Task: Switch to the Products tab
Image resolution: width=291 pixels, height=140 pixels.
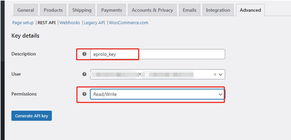Action: (53, 10)
